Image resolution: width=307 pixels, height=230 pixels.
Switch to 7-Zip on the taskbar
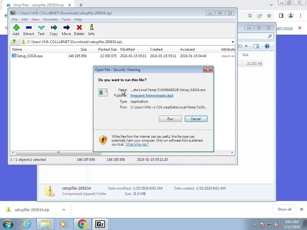point(100,224)
